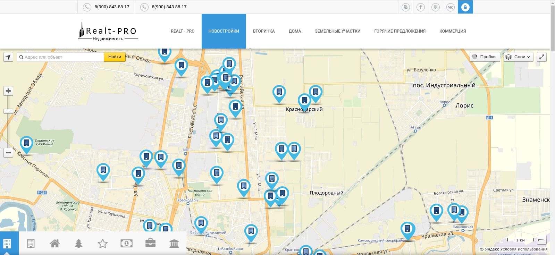Open the marker beside Славянское кладбище
The height and width of the screenshot is (255, 555).
point(26,145)
